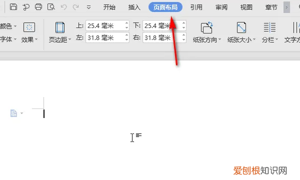This screenshot has width=300, height=180.
Task: Expand the paragraph layout icon dropdown
Action: tap(21, 113)
